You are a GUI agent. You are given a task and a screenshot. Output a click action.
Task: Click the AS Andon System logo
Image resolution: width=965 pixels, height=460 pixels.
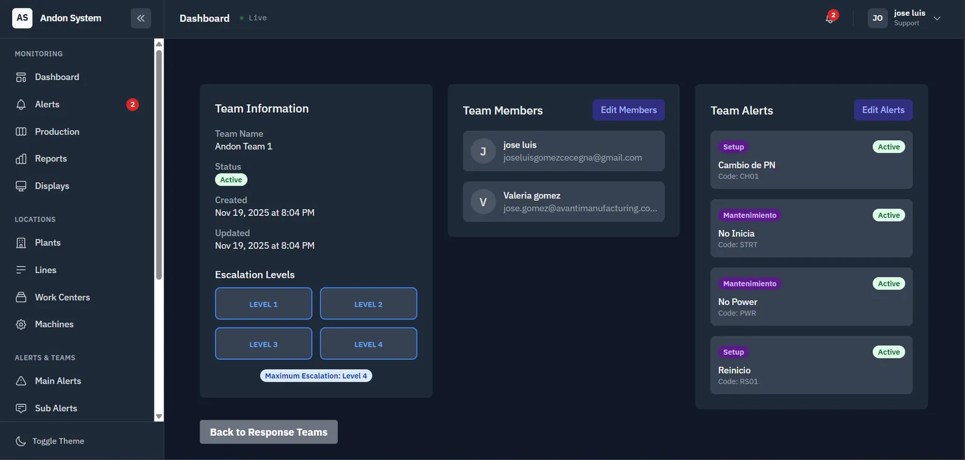click(22, 18)
